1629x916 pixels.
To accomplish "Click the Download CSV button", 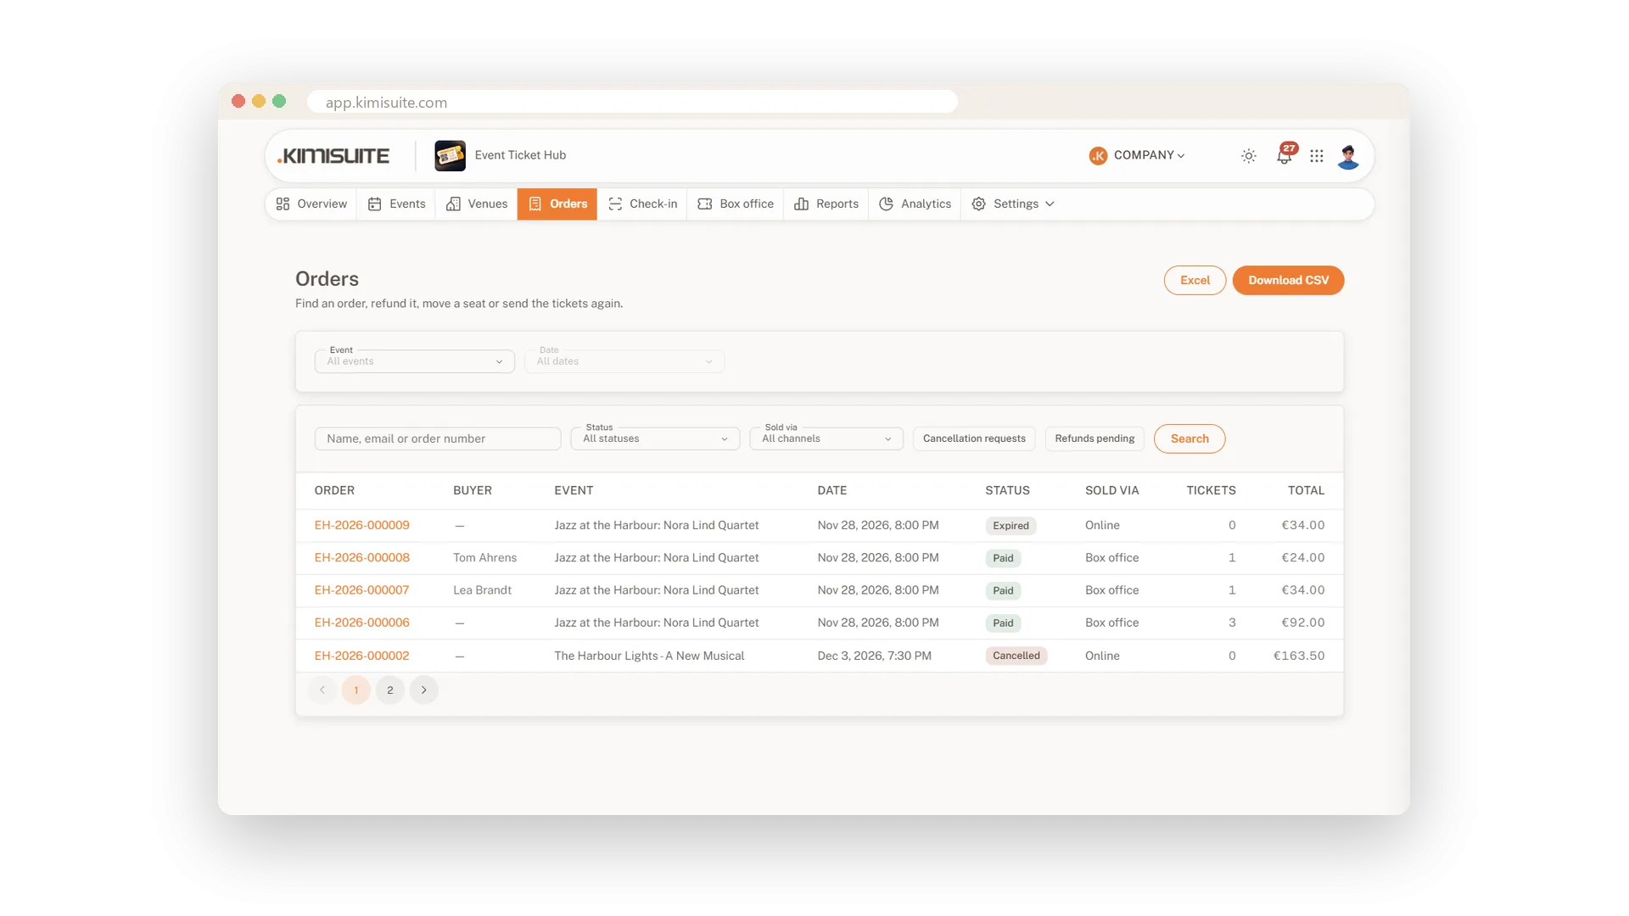I will (1288, 281).
